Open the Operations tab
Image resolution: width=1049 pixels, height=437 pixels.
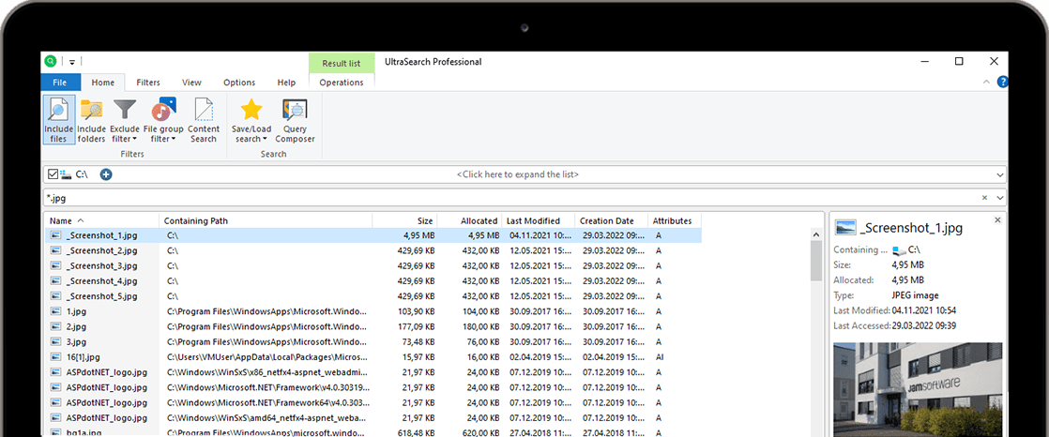click(342, 83)
